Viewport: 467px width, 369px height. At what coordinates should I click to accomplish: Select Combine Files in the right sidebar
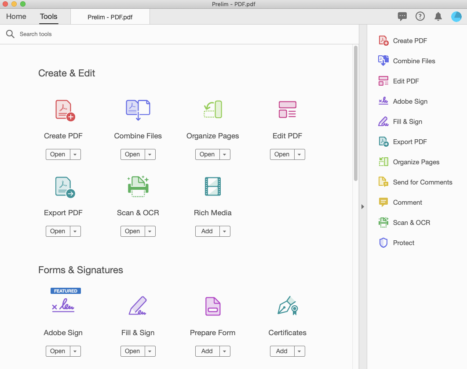[x=407, y=61]
